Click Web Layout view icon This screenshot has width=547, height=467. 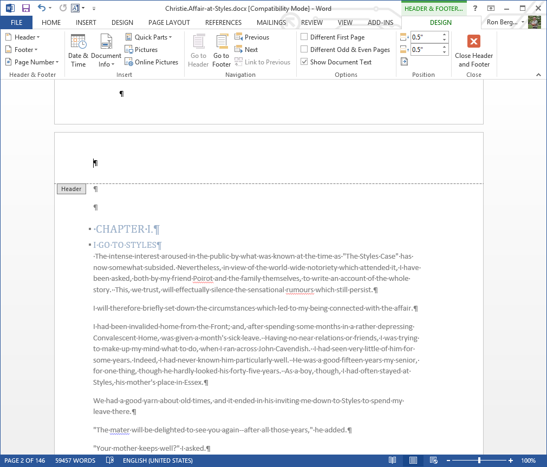click(x=434, y=461)
